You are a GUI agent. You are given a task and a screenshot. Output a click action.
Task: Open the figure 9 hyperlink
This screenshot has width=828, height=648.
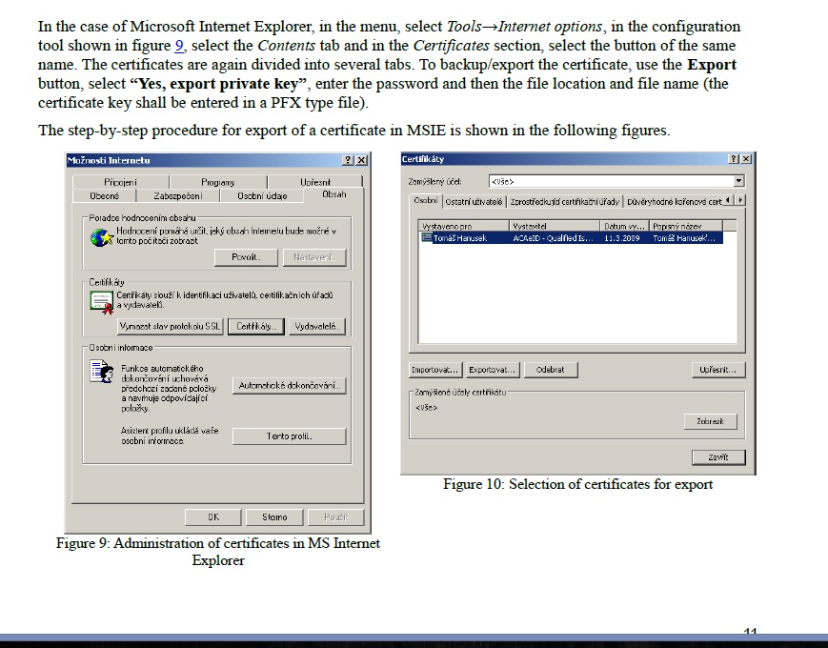point(179,45)
